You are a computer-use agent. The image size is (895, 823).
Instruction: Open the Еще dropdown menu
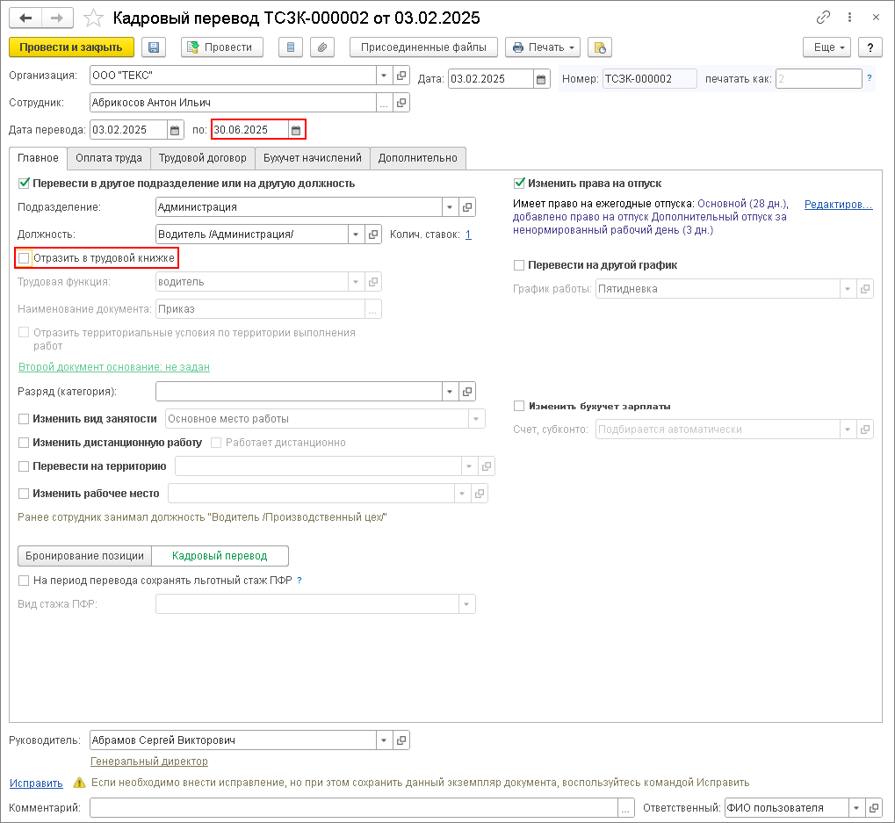[x=826, y=47]
